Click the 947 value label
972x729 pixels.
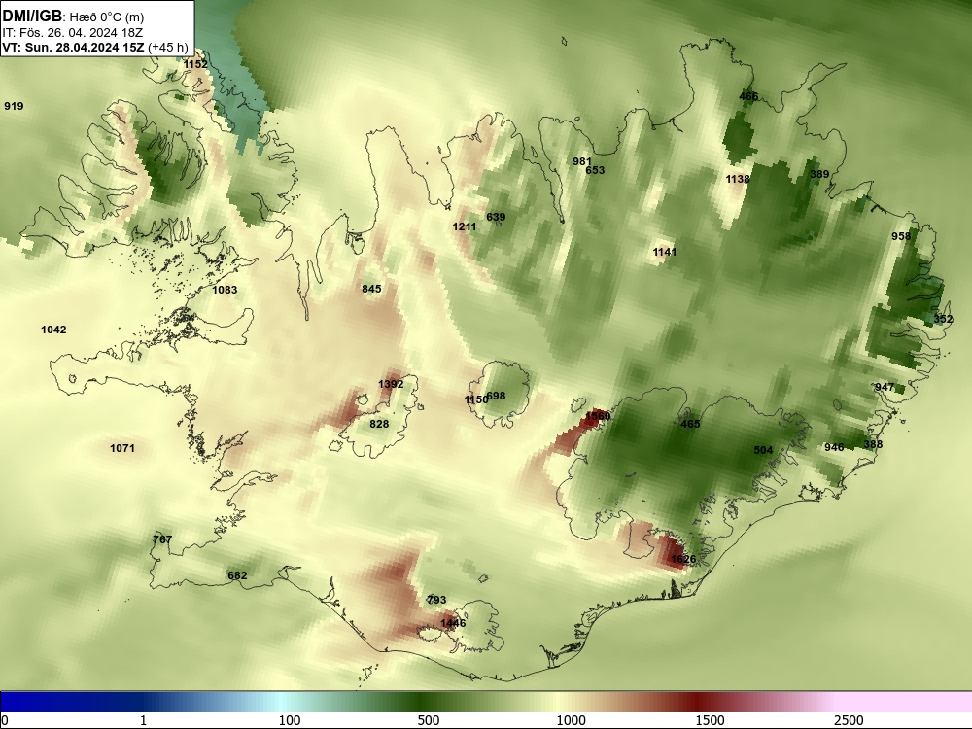pyautogui.click(x=885, y=388)
